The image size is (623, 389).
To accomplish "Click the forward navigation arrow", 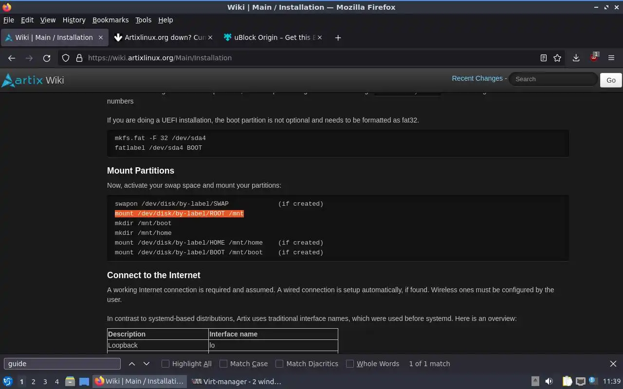I will coord(29,58).
